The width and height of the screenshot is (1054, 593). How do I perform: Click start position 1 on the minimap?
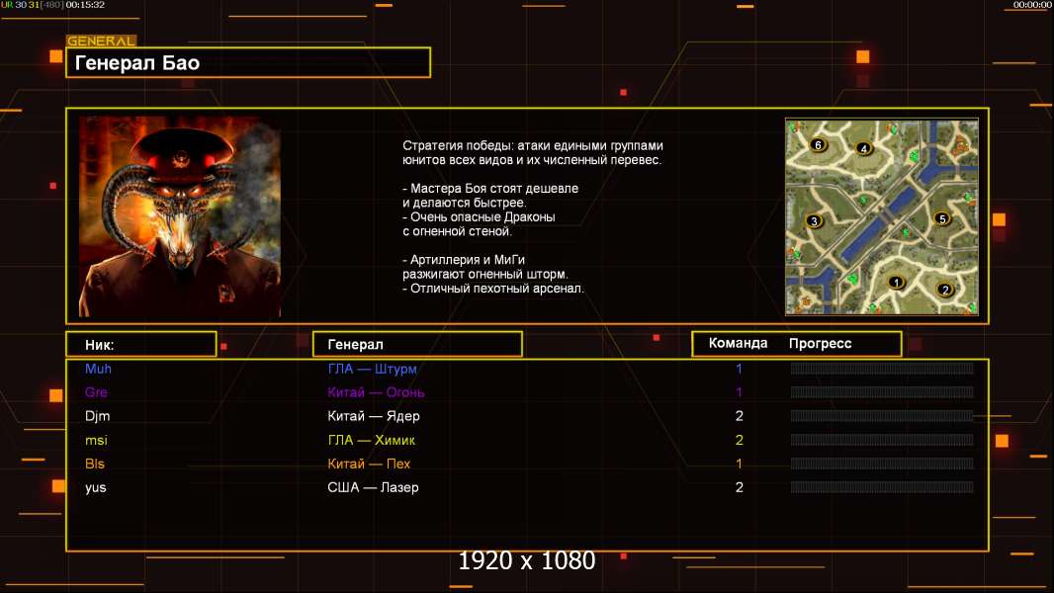[897, 282]
